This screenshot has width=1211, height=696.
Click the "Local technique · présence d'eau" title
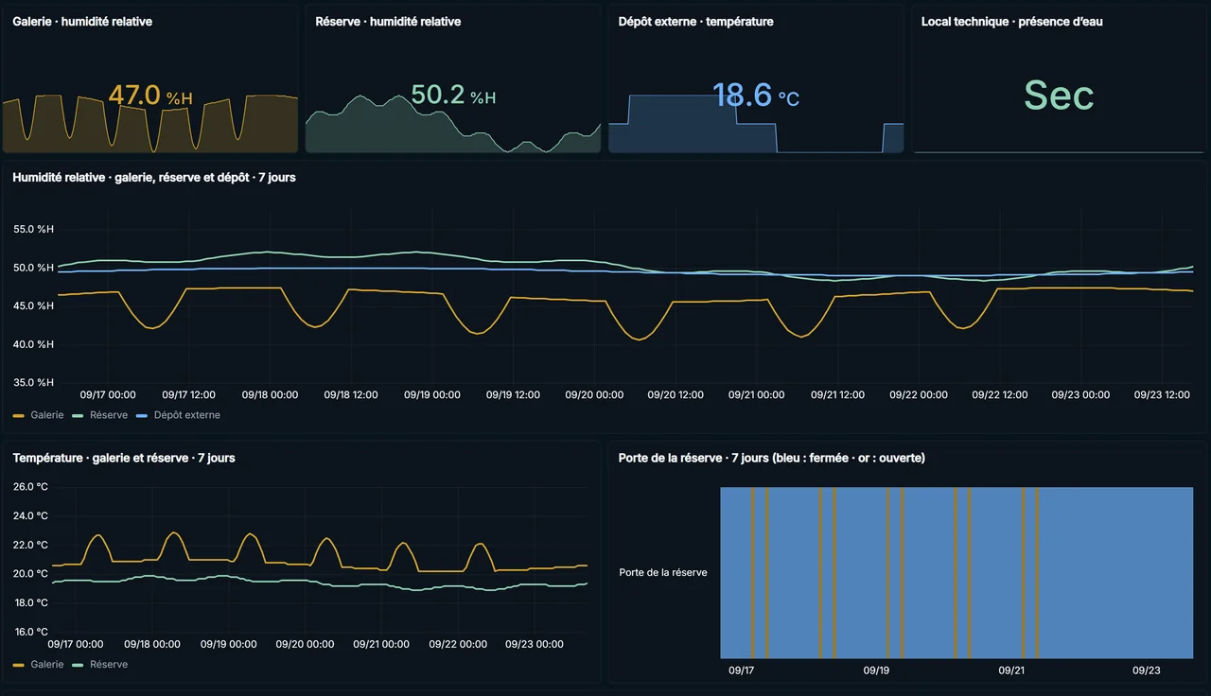tap(1011, 21)
